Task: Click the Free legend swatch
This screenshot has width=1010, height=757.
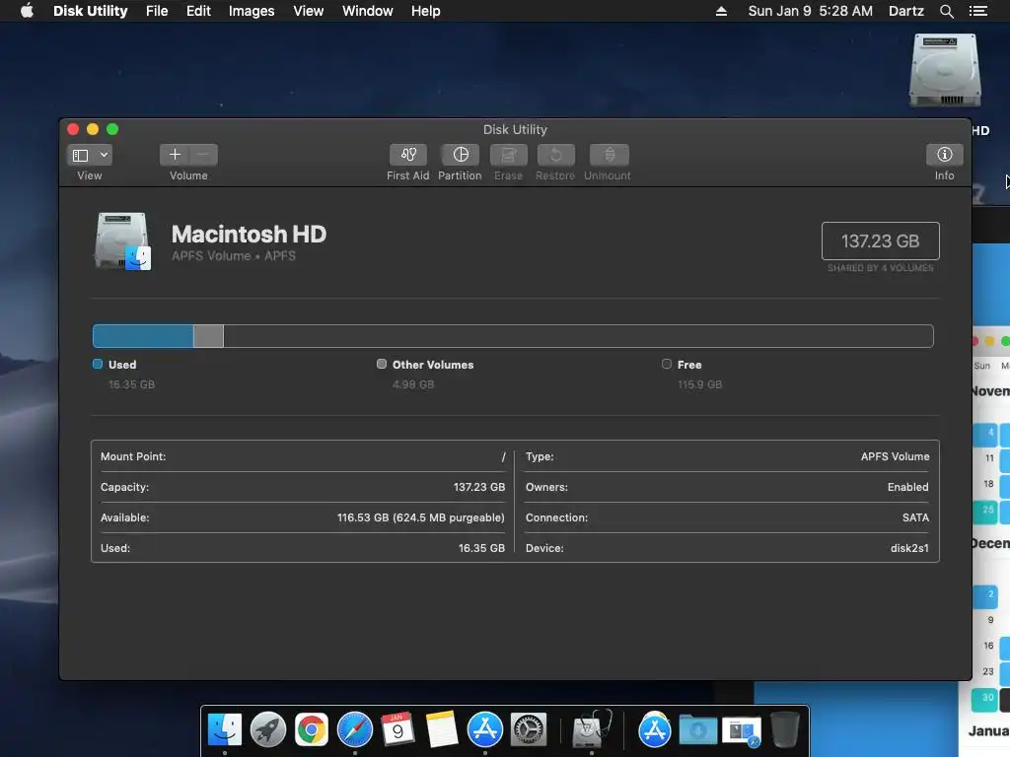Action: pos(667,365)
